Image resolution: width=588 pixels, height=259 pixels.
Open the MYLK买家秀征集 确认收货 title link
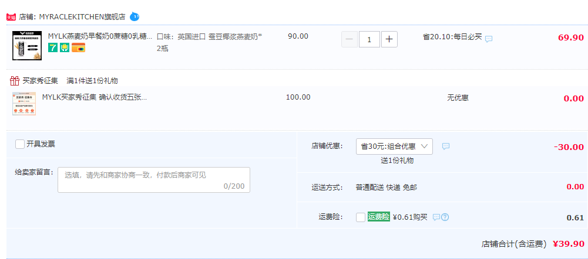pyautogui.click(x=95, y=97)
